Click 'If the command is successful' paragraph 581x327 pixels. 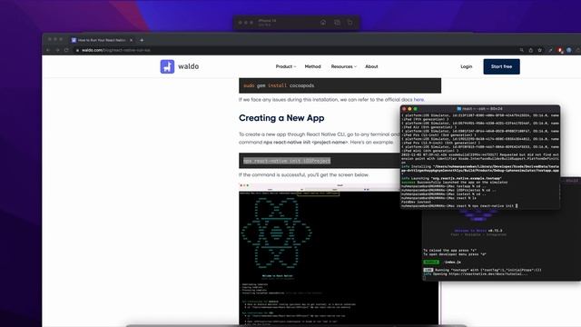[x=304, y=174]
